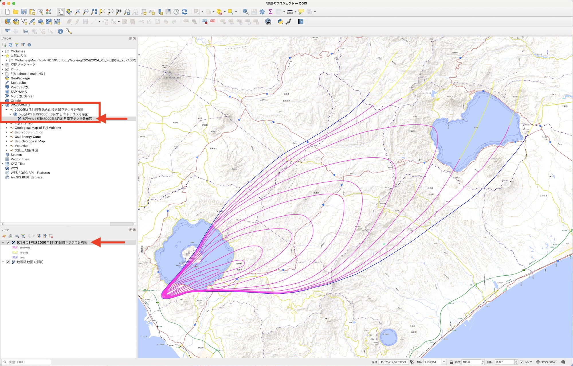The image size is (573, 366).
Task: Click the wrench icon in the third toolbar
Action: [69, 31]
